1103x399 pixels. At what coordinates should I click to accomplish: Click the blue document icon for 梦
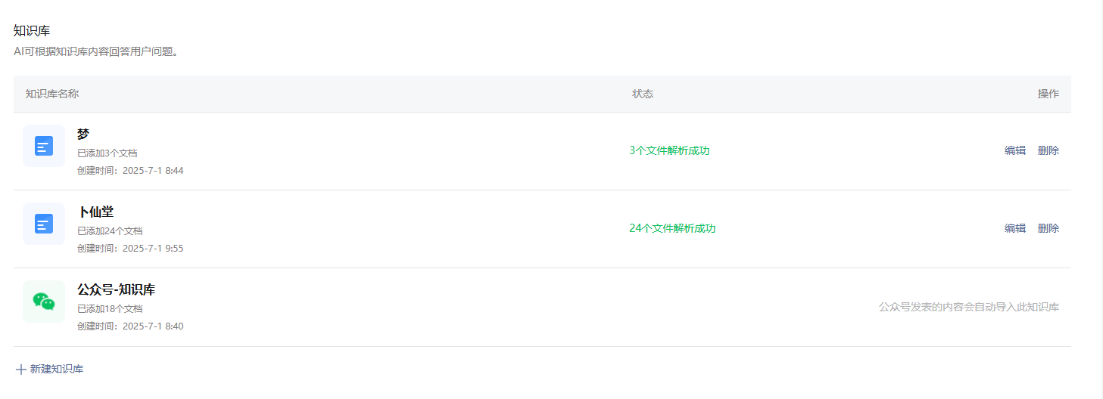click(x=44, y=146)
